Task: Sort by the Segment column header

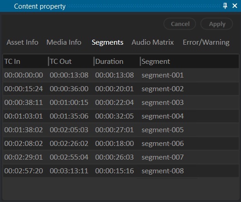Action: (x=156, y=62)
